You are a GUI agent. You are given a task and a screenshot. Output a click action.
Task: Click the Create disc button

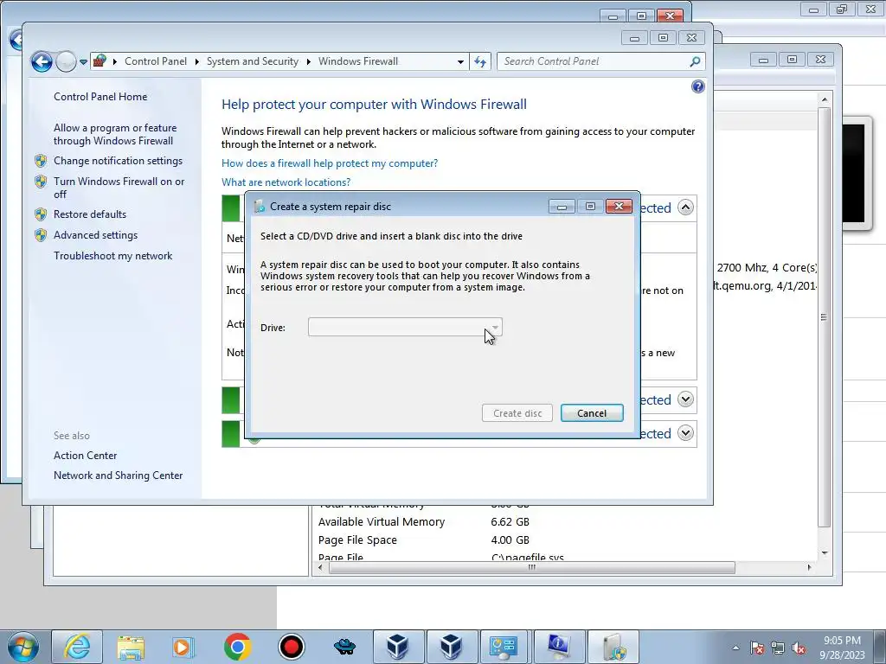[517, 413]
